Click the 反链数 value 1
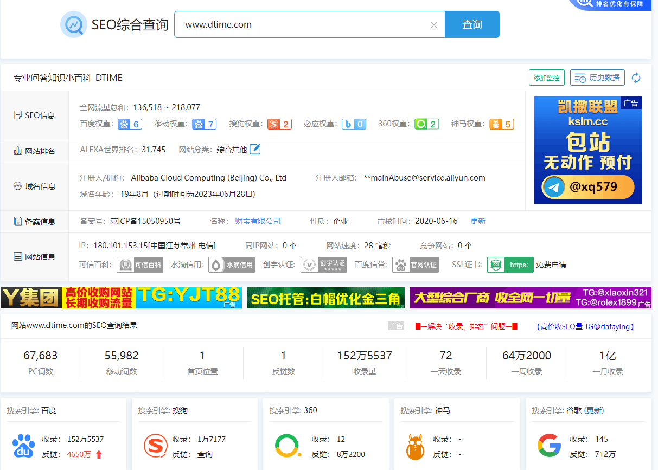Viewport: 658px width, 470px height. pos(283,356)
